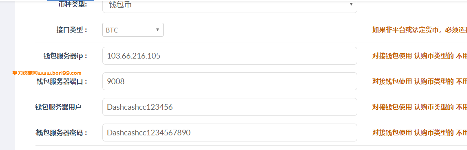Focus the 钱包服务器ip field with 103.66.216.105
This screenshot has height=150, width=467.
(230, 56)
